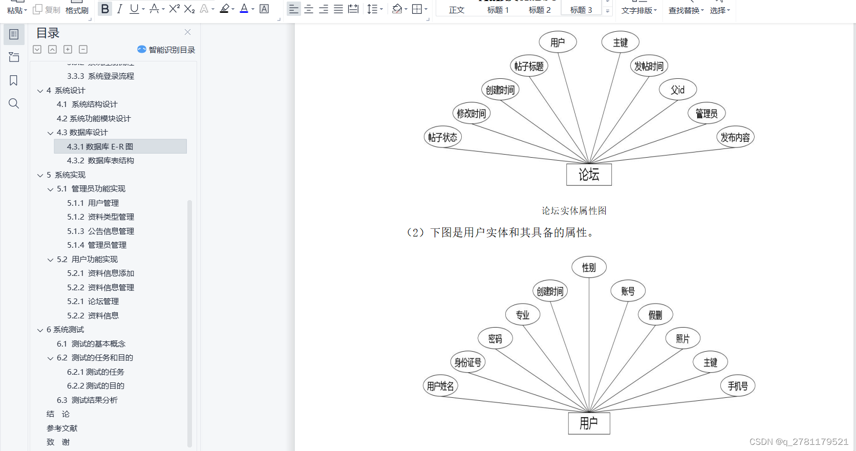The image size is (856, 451).
Task: Navigate to 4.1 系统结构设计
Action: (87, 104)
